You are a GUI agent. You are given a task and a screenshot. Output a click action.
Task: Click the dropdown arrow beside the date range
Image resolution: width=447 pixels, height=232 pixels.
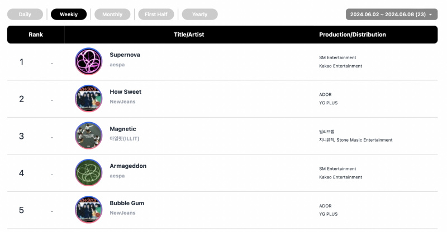(x=430, y=14)
